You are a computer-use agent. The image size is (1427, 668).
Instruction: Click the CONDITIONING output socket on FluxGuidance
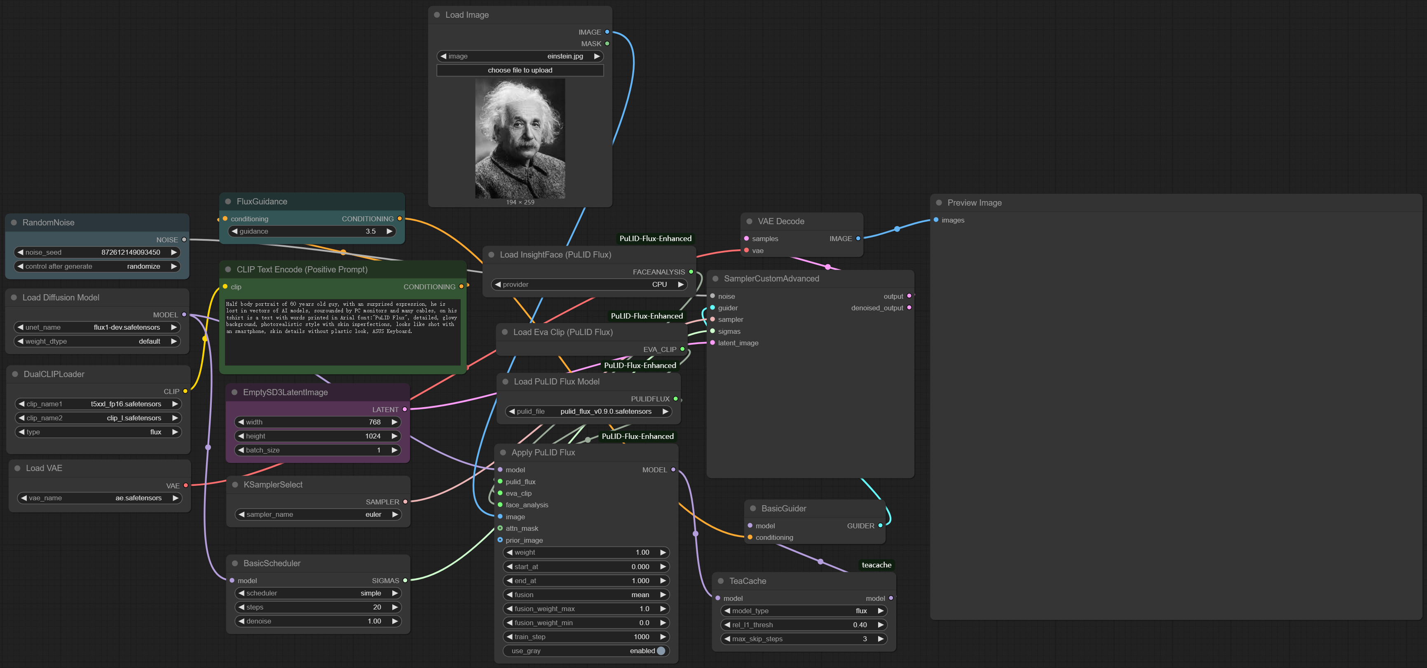400,218
